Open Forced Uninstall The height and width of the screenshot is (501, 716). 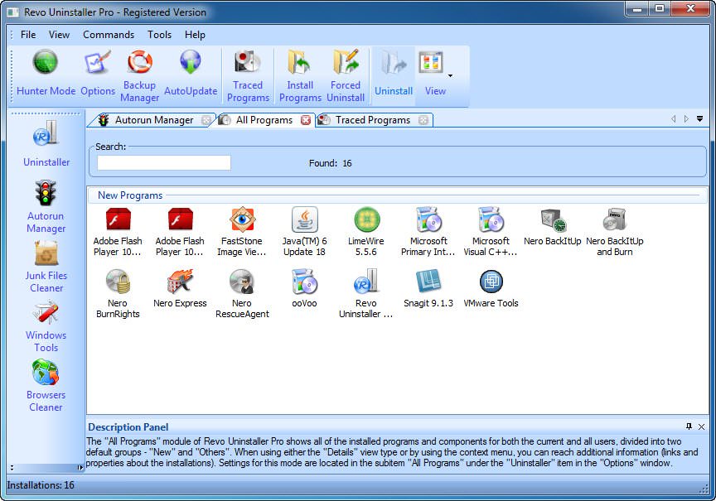(346, 75)
